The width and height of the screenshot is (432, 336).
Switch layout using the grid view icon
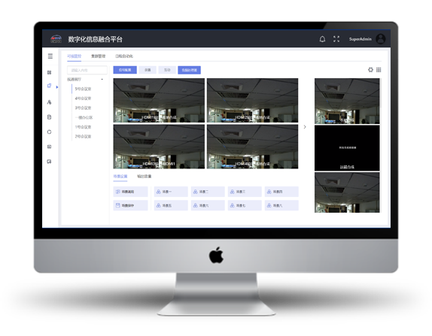click(379, 70)
